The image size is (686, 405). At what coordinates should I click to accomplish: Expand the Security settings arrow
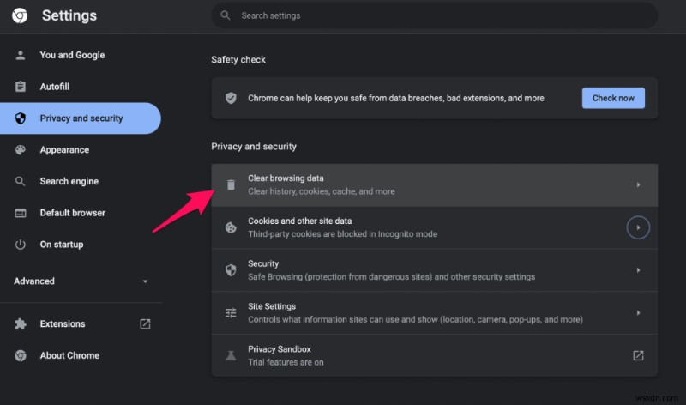(x=638, y=270)
